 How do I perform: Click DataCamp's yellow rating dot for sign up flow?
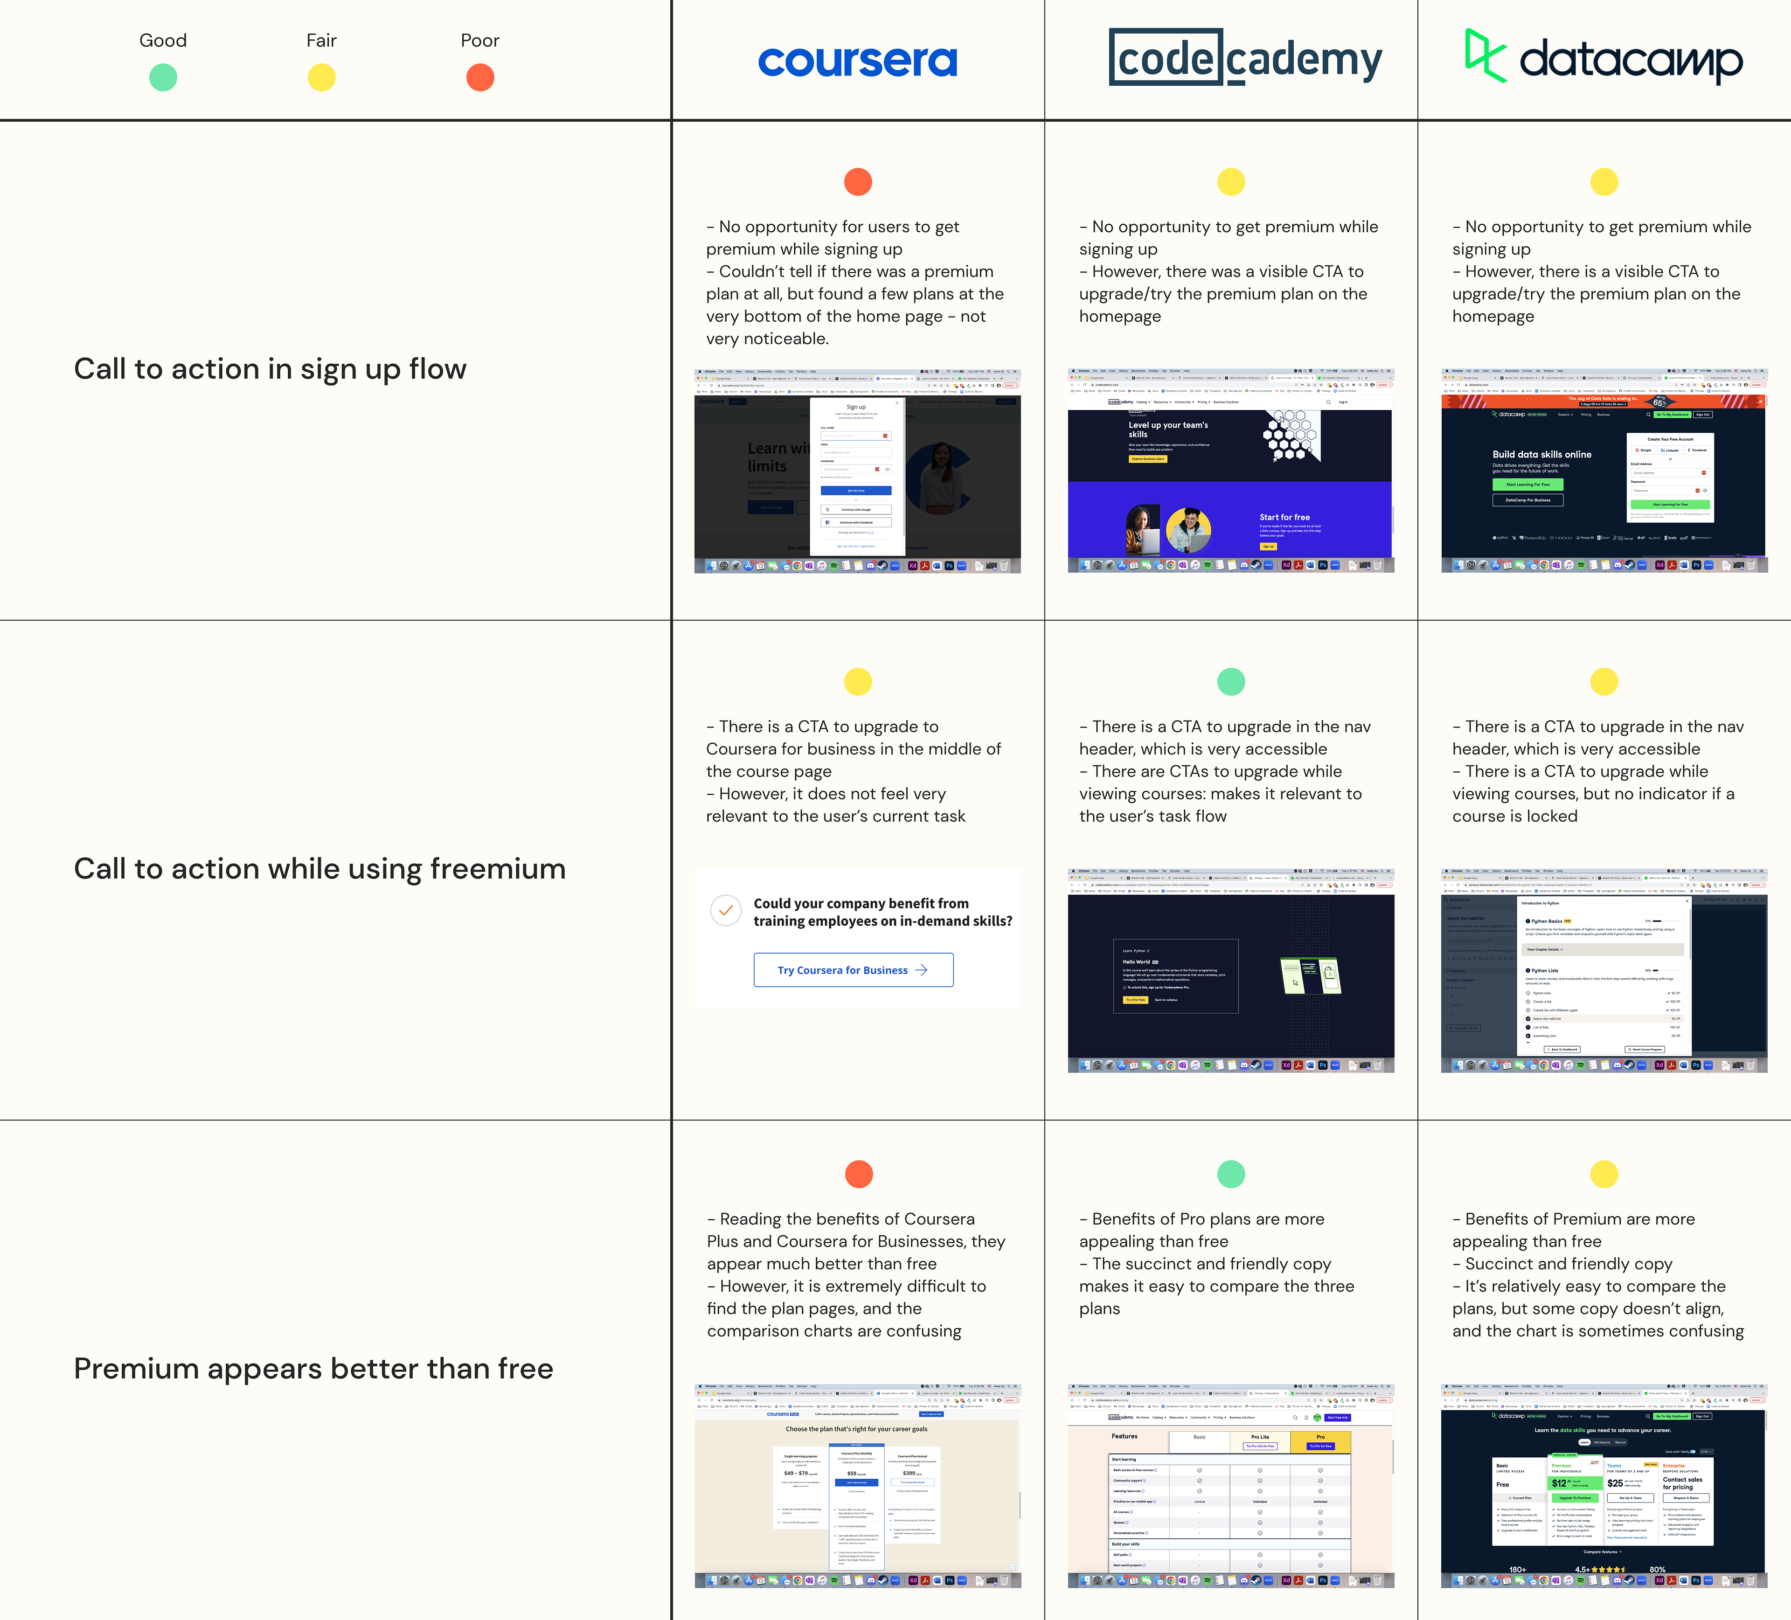[1604, 182]
